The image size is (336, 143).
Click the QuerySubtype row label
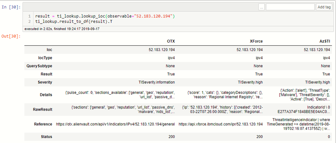point(39,66)
